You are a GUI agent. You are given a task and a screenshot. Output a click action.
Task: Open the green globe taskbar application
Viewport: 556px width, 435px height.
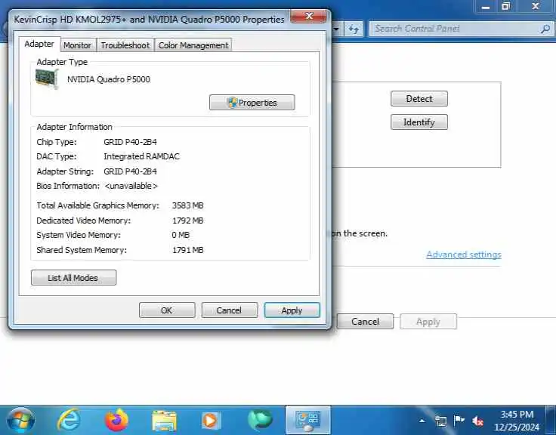[x=260, y=421]
